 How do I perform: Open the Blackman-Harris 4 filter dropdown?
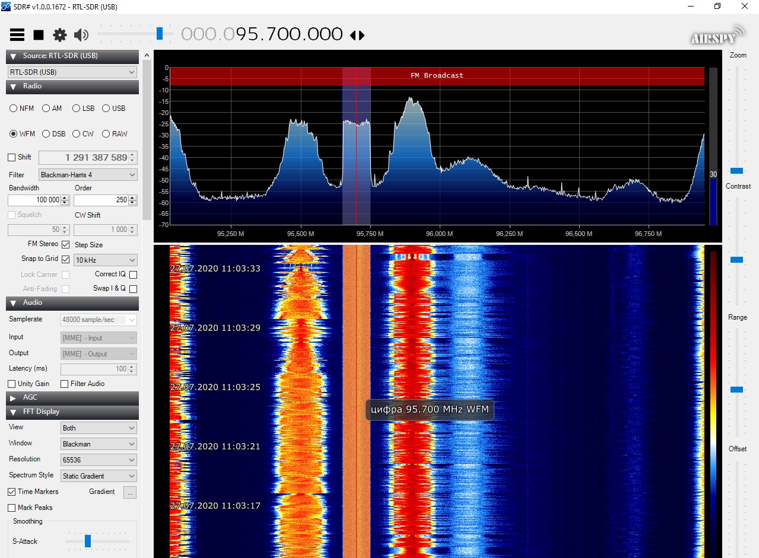tap(88, 175)
